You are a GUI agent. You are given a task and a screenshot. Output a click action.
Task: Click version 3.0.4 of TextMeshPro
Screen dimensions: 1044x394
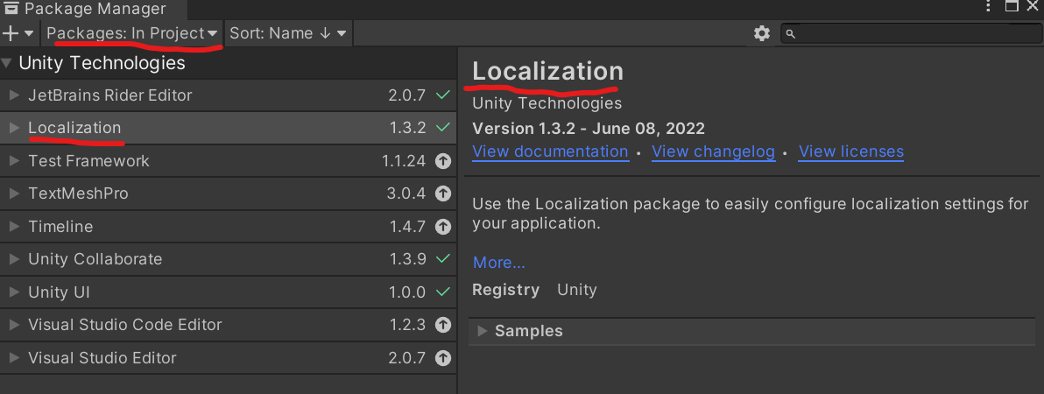406,193
